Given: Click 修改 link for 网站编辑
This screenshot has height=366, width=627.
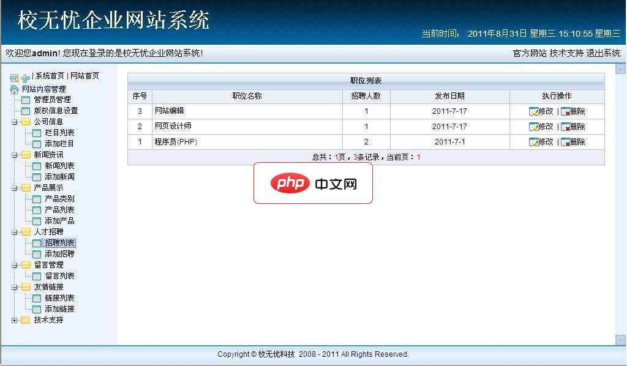Looking at the screenshot, I should [x=546, y=111].
